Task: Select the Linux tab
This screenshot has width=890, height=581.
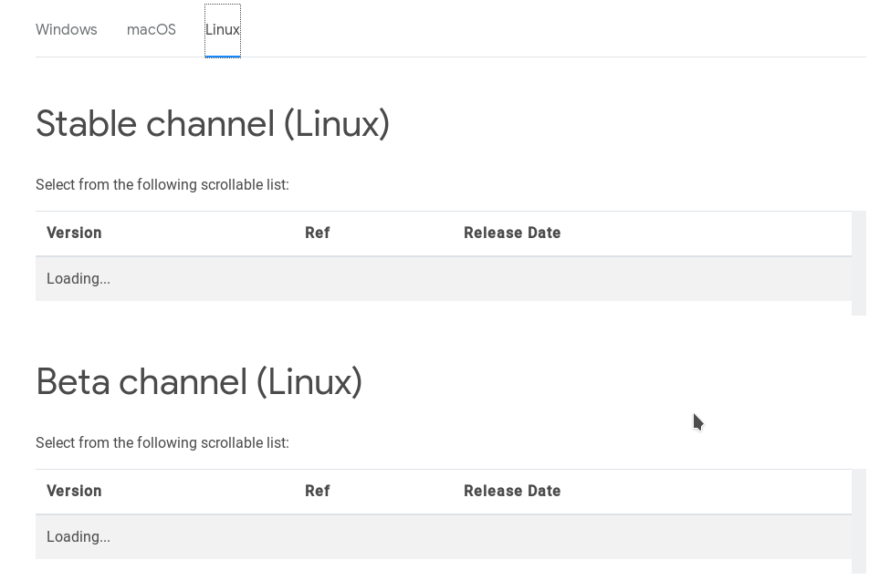Action: (222, 29)
